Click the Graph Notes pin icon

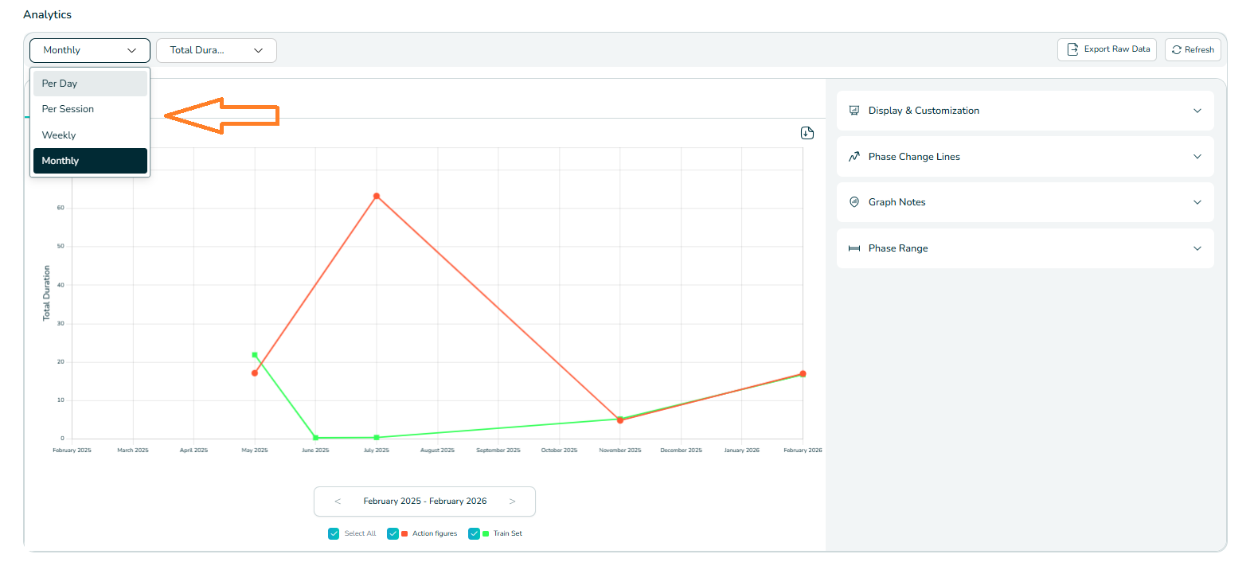854,202
